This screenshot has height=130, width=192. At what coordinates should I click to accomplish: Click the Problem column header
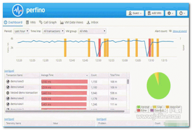(x=125, y=123)
